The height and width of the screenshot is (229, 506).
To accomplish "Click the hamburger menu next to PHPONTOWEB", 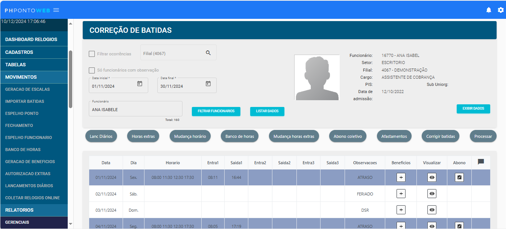I will click(56, 10).
